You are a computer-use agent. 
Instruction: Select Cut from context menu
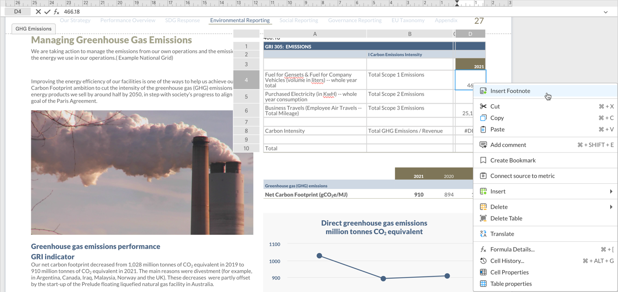545,106
